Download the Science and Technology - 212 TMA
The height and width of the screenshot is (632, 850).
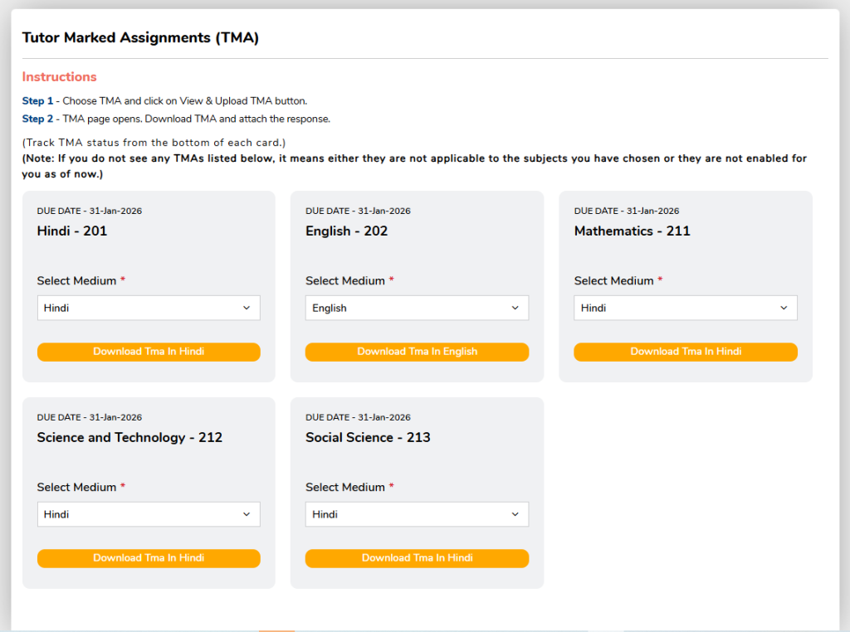148,557
